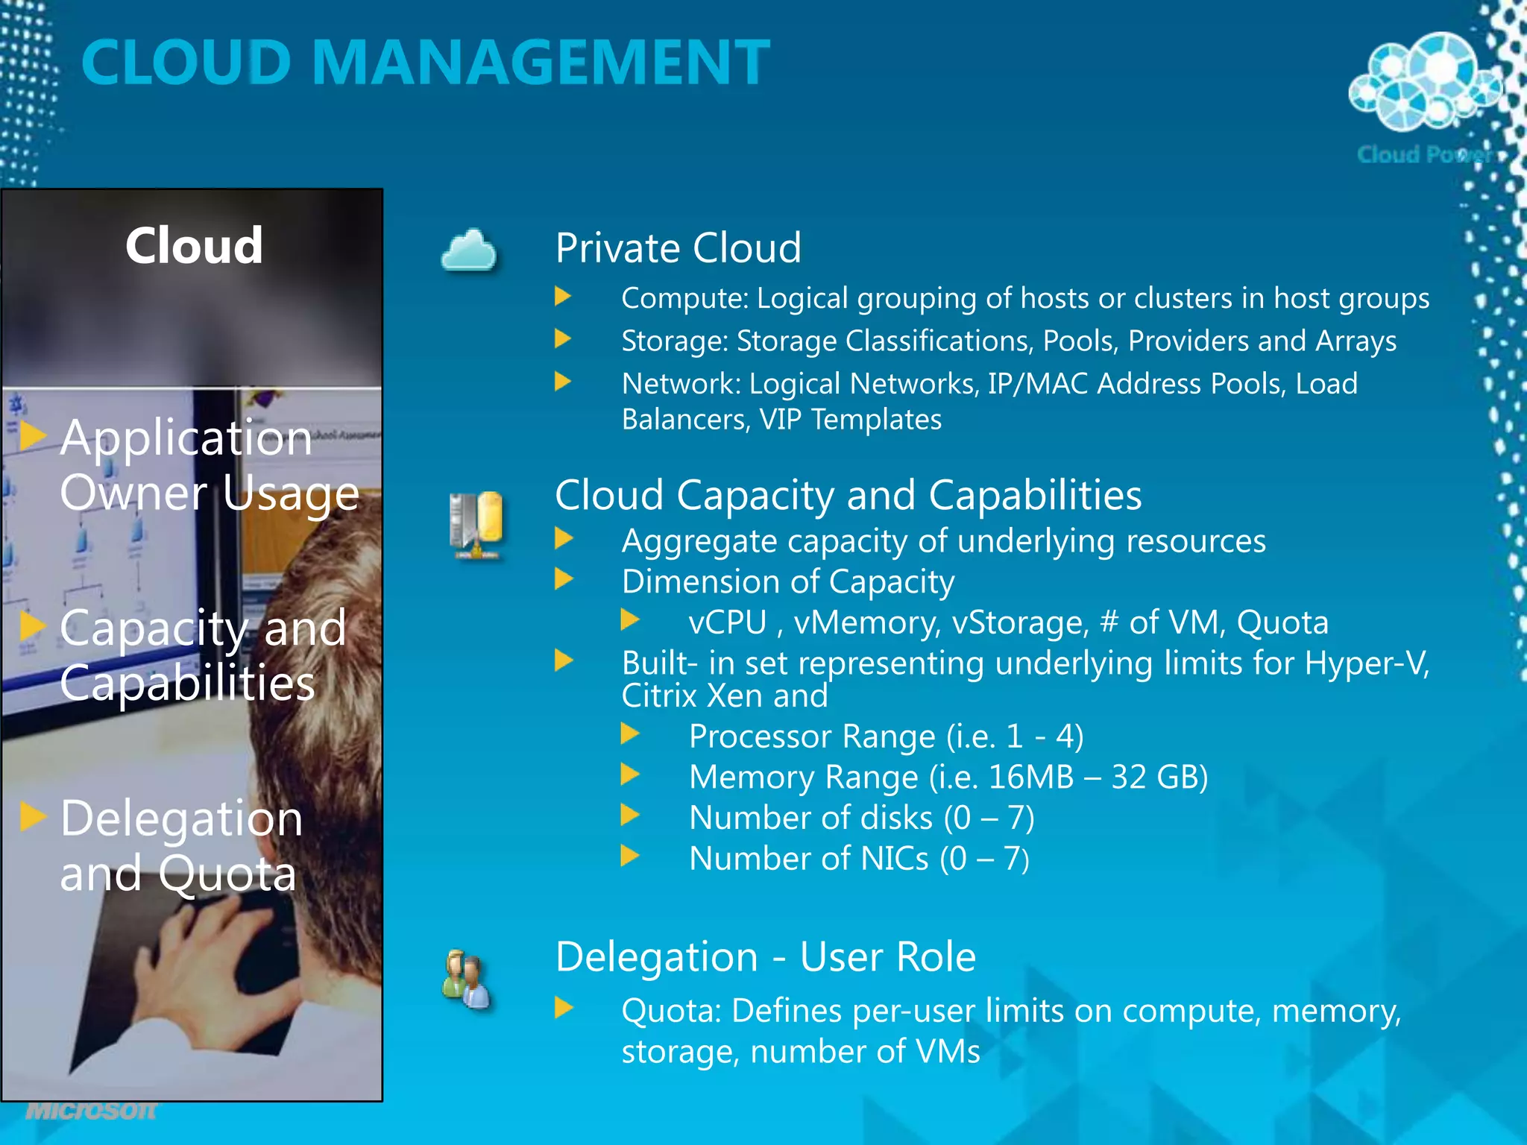Click the vCPU, vMemory, vStorage sub-bullet
The height and width of the screenshot is (1145, 1527).
(1008, 622)
